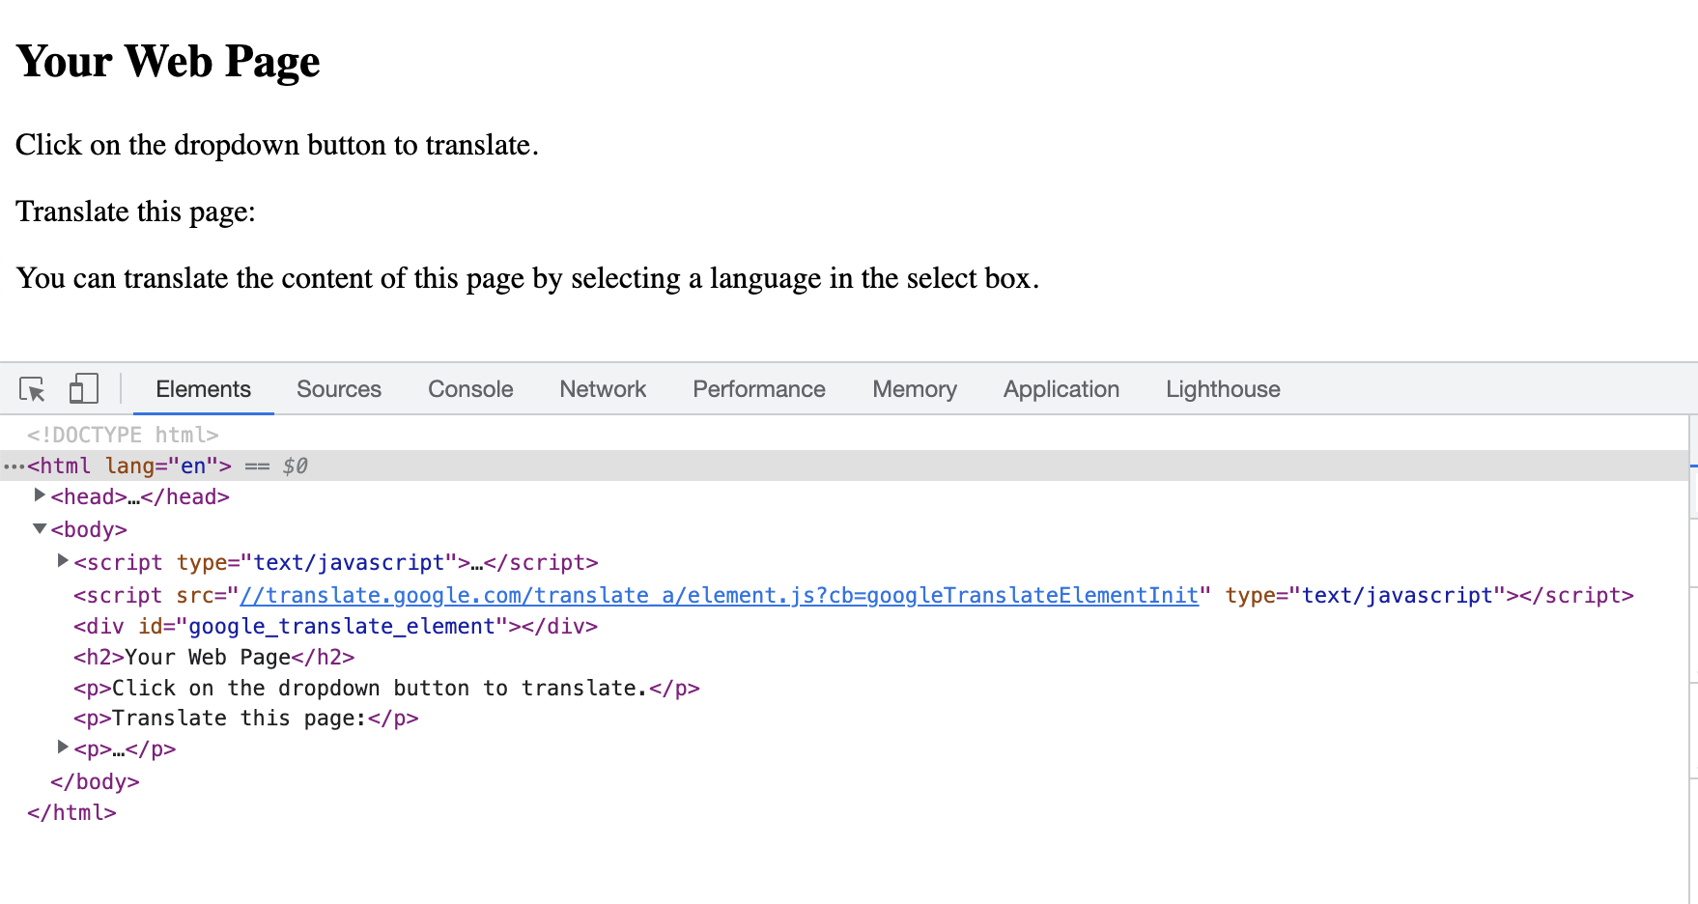Expand the first script text/javascript node

pyautogui.click(x=63, y=561)
